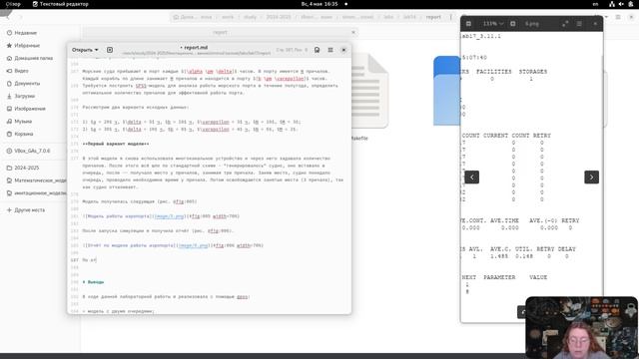Open 'Музыка' folder in sidebar
Screen dimensions: 639x359
[23, 121]
